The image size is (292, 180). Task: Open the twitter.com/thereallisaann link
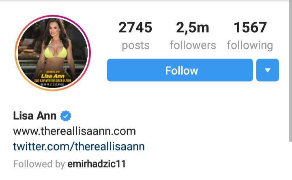click(79, 146)
